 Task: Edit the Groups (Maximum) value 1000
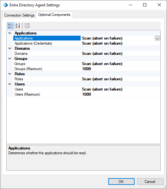[120, 69]
